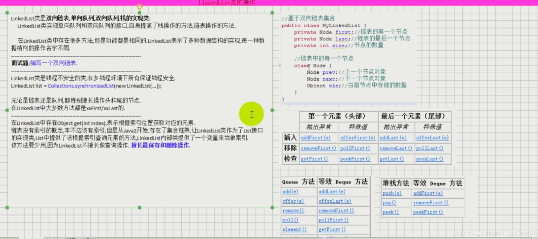Open offer(e) link in the Queue table
538x239 pixels.
click(x=293, y=201)
